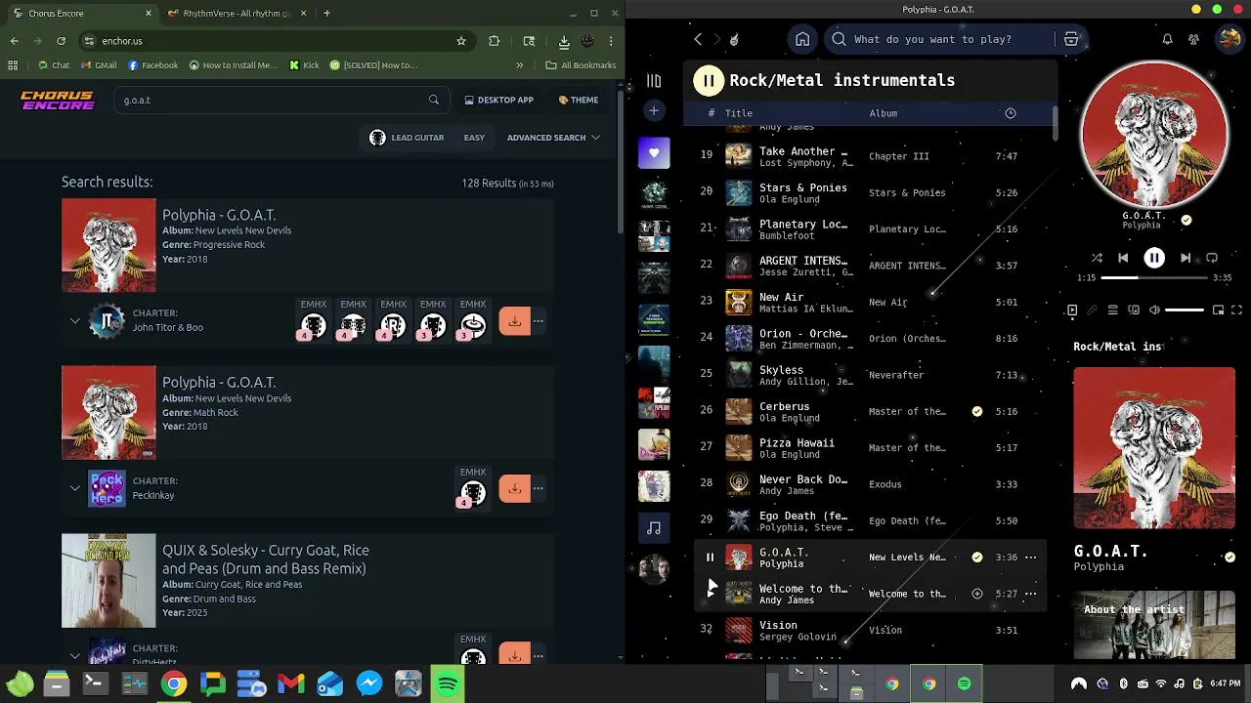Open Spotify's Browse icon in search bar
Screen dimensions: 1251x703
coord(1071,39)
